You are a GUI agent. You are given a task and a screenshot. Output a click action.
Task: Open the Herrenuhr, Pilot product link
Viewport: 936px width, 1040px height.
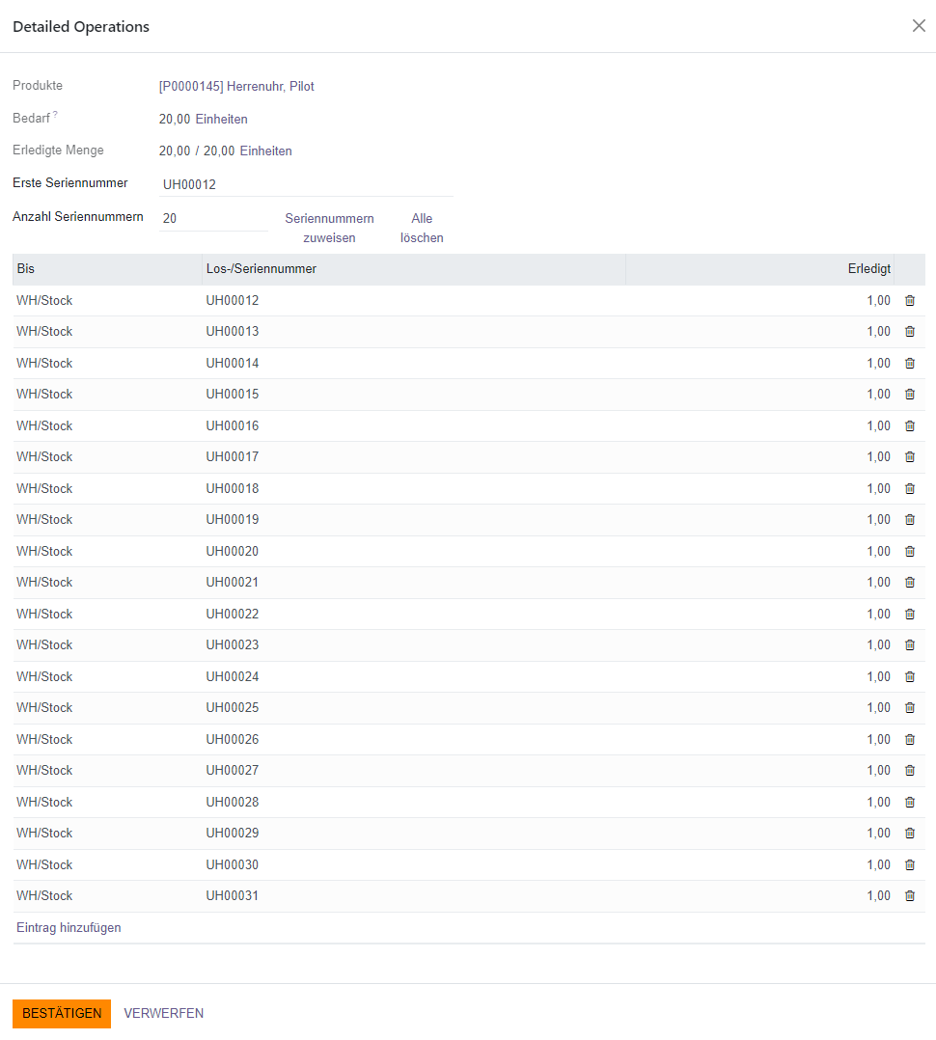(x=236, y=87)
